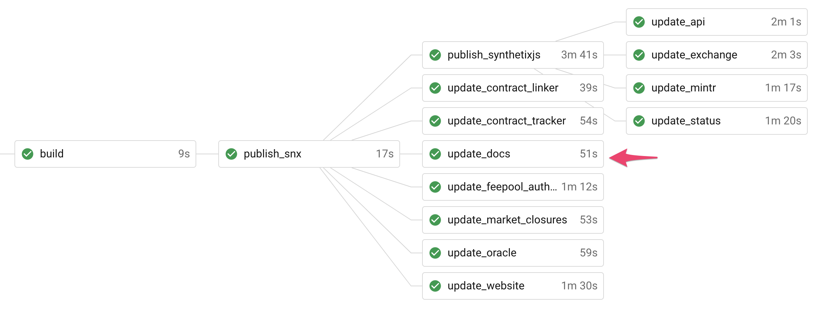Image resolution: width=827 pixels, height=310 pixels.
Task: Click the success icon for update_status job
Action: click(x=639, y=121)
